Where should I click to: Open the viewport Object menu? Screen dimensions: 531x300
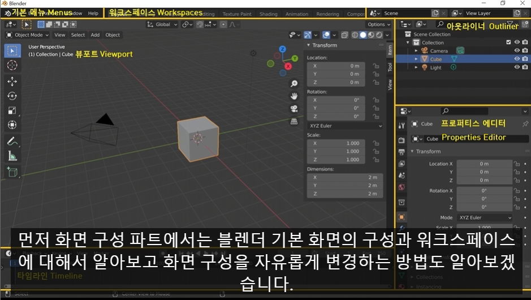(113, 35)
